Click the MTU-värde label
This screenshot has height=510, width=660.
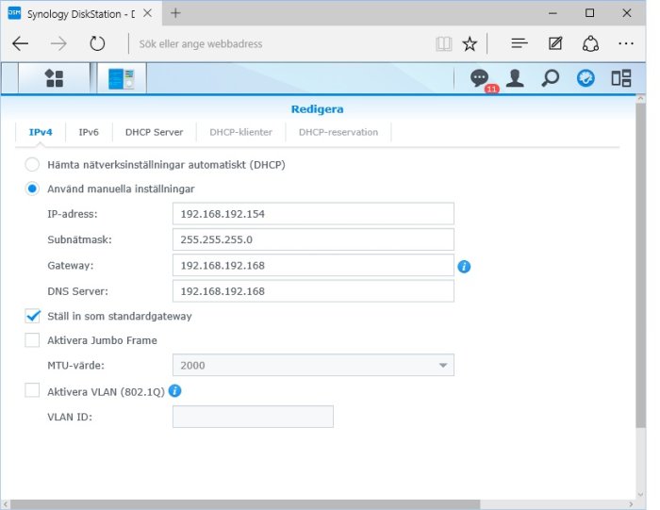click(75, 365)
